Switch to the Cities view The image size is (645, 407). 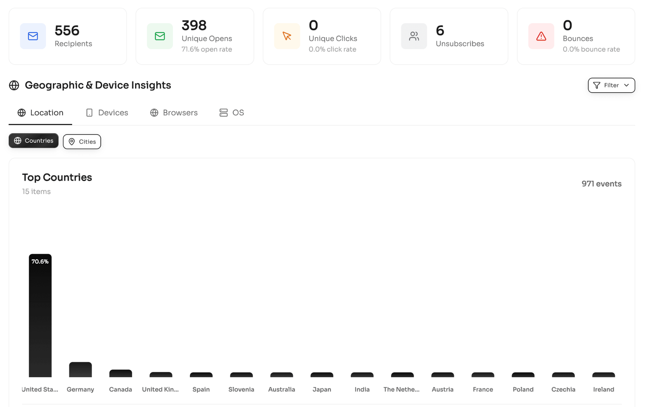coord(82,142)
